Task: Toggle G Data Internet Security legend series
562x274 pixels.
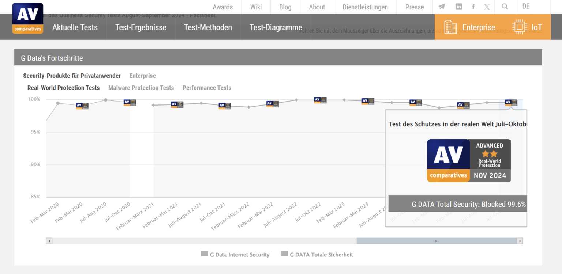Action: pyautogui.click(x=235, y=255)
